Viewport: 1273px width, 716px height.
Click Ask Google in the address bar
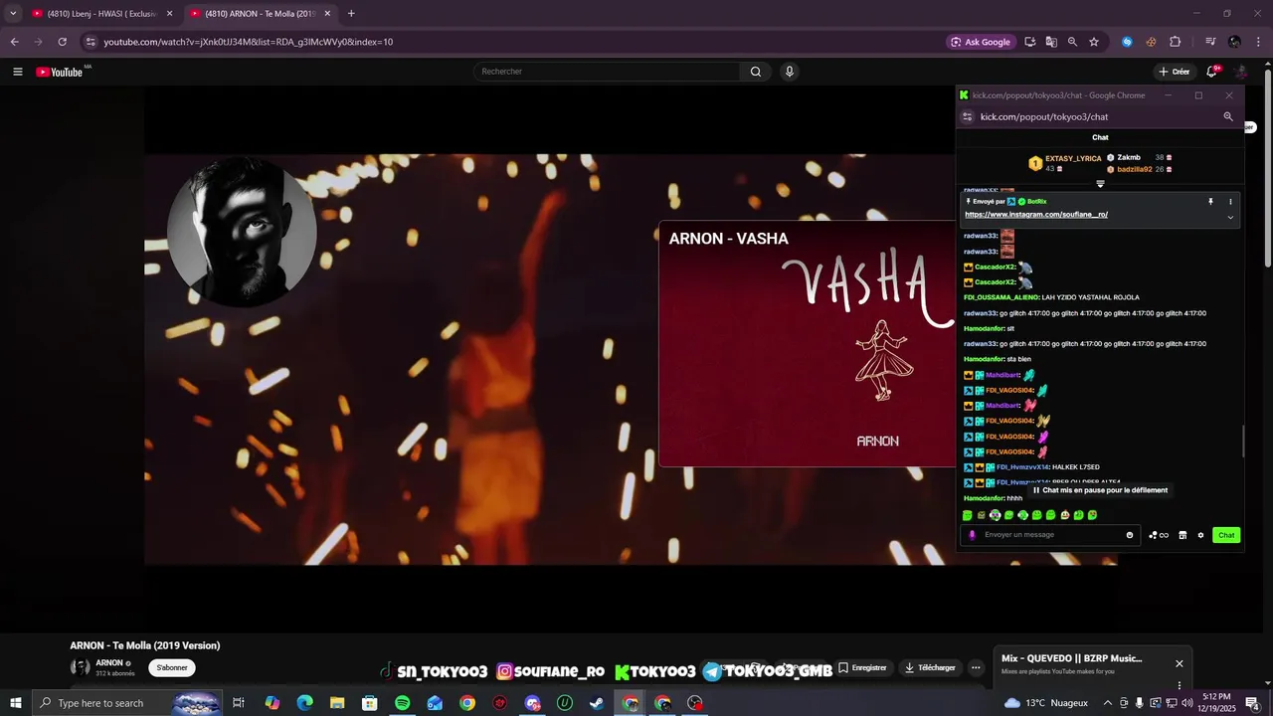pos(981,42)
